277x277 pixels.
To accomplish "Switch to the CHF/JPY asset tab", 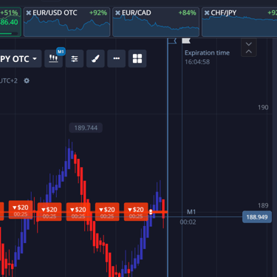I will 239,22.
